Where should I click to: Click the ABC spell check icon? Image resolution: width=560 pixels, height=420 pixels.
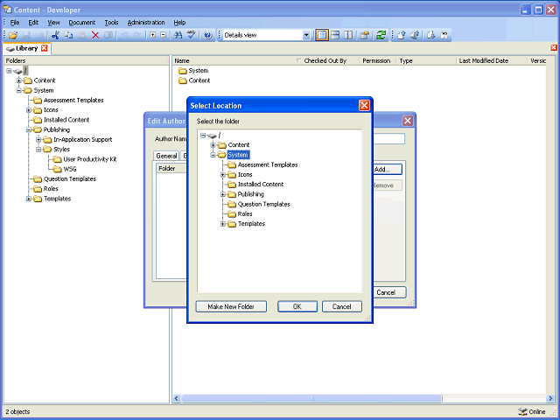click(x=191, y=35)
